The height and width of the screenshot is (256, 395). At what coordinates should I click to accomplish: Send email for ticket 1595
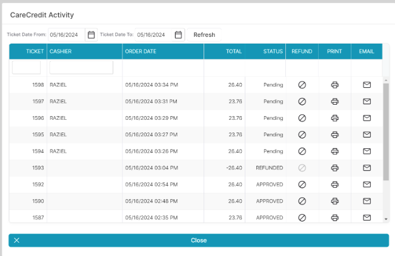(x=367, y=134)
